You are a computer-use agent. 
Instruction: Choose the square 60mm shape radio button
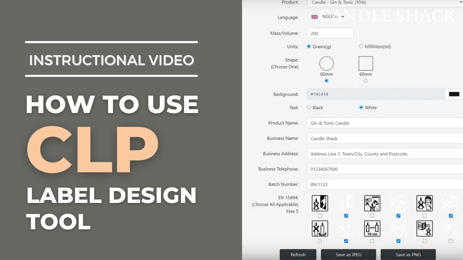point(366,81)
